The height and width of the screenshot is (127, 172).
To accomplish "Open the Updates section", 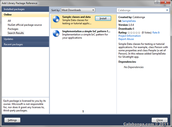I will [x=25, y=39].
